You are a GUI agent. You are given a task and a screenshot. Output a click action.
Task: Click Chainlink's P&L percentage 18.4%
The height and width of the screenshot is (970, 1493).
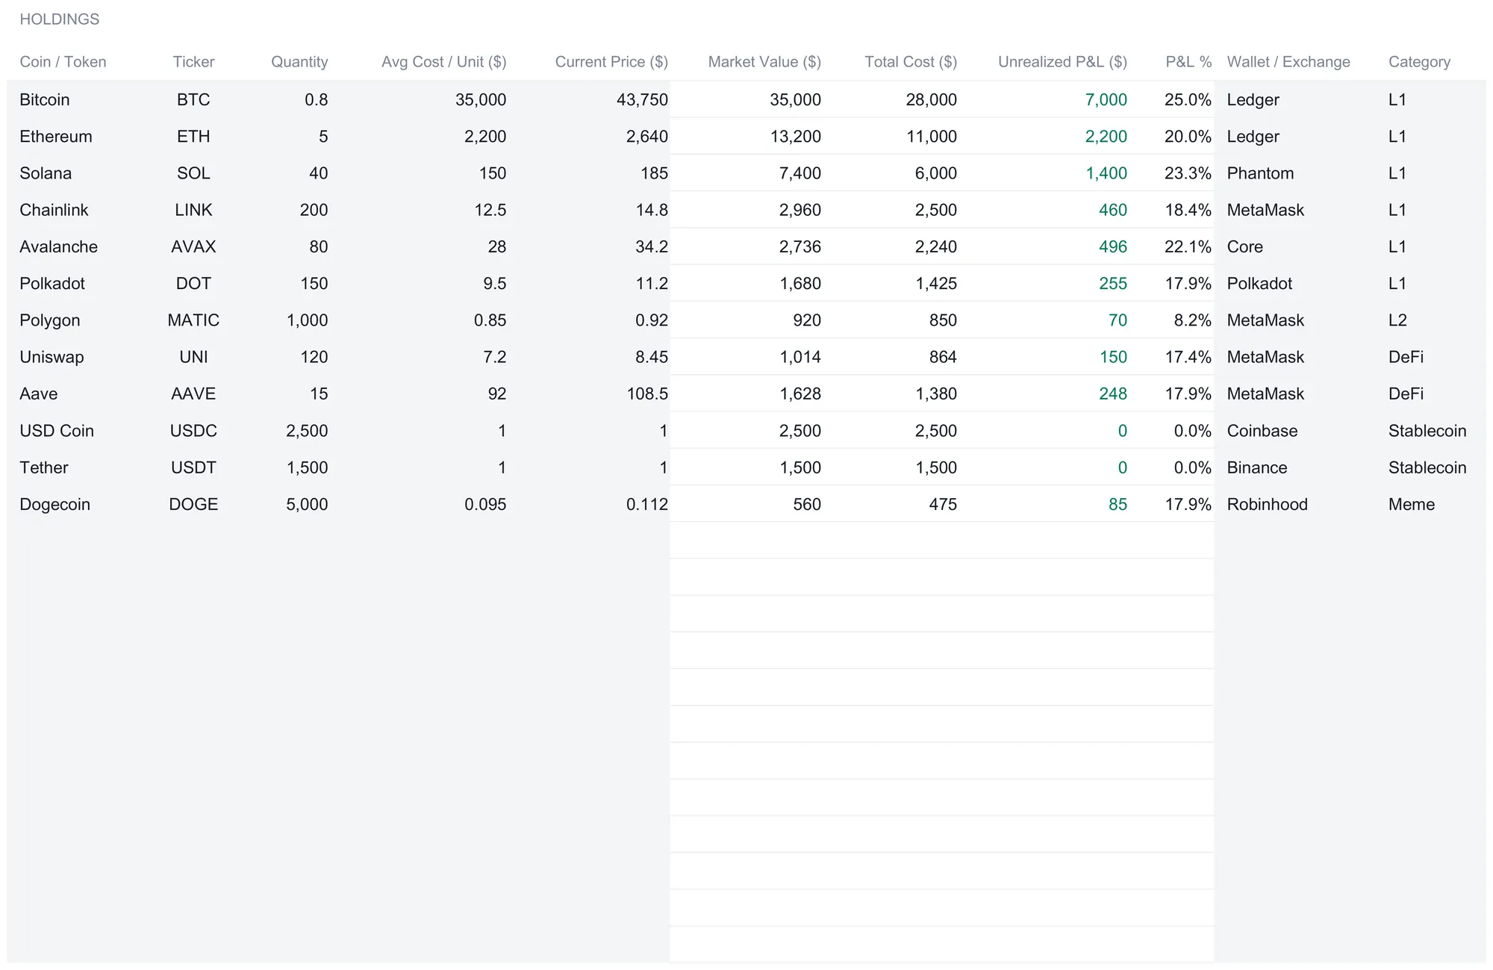[1188, 210]
